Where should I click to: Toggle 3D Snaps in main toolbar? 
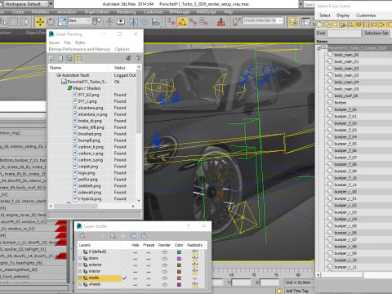[x=171, y=22]
